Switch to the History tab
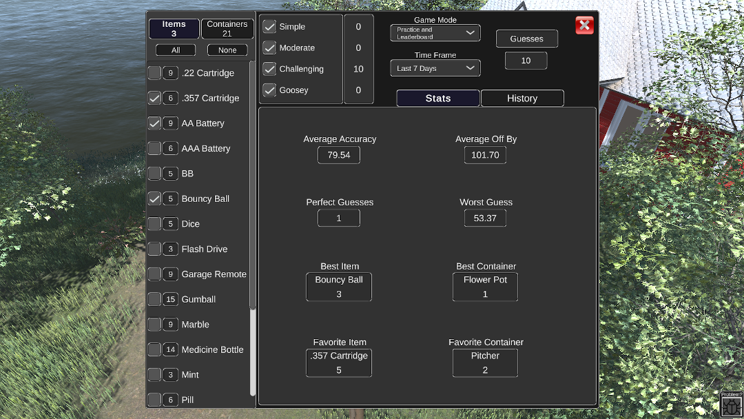Viewport: 744px width, 419px height. coord(521,99)
